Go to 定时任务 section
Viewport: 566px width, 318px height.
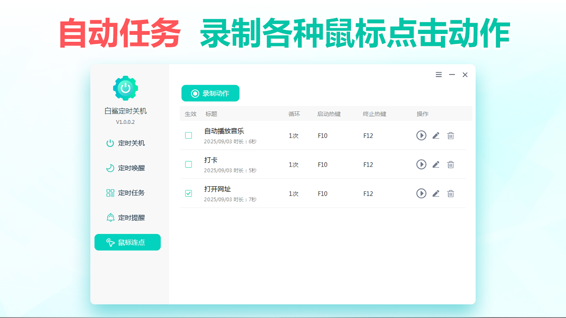pos(126,193)
